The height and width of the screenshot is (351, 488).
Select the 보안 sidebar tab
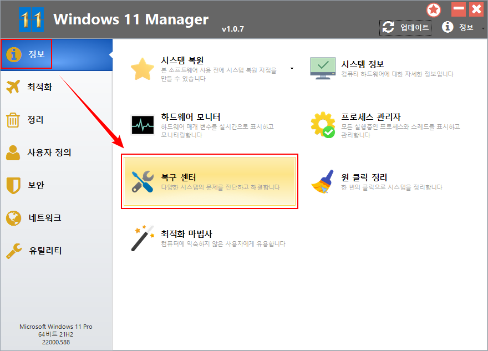(57, 185)
